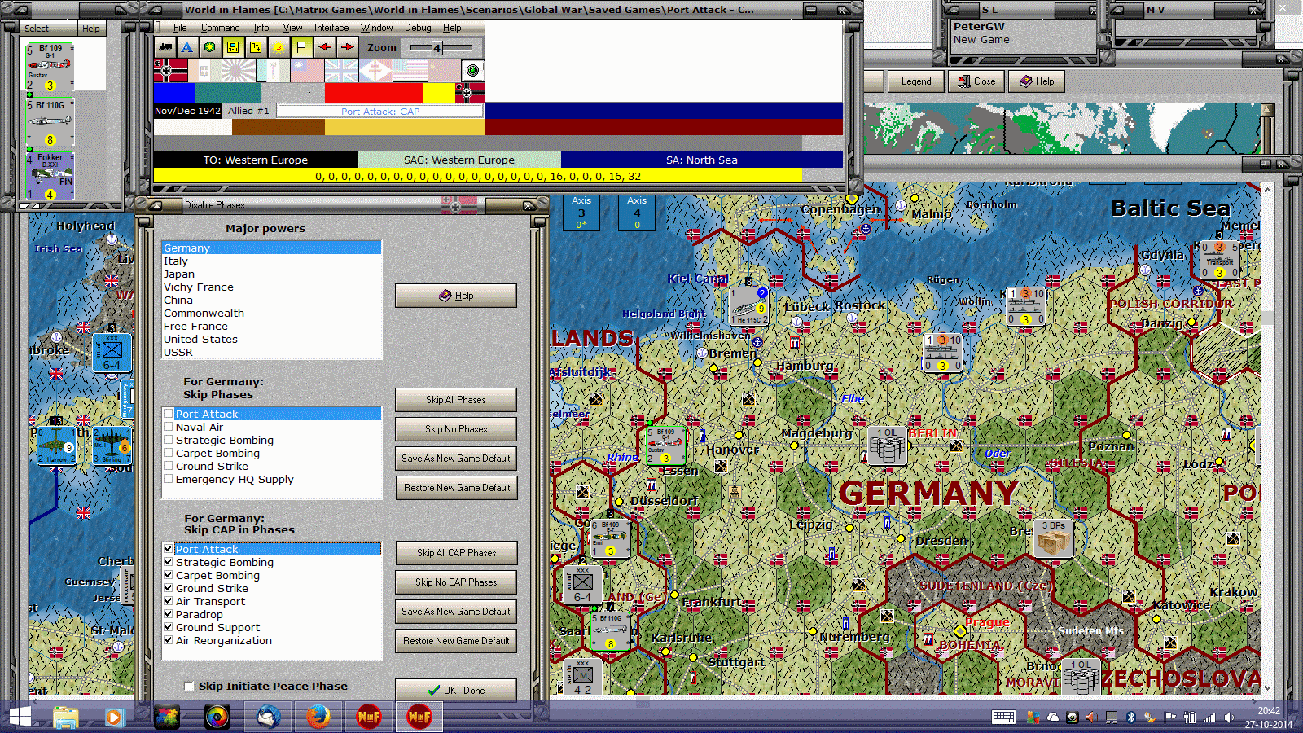Viewport: 1303px width, 733px height.
Task: Select Commonwealth in the Major powers list
Action: click(x=272, y=313)
